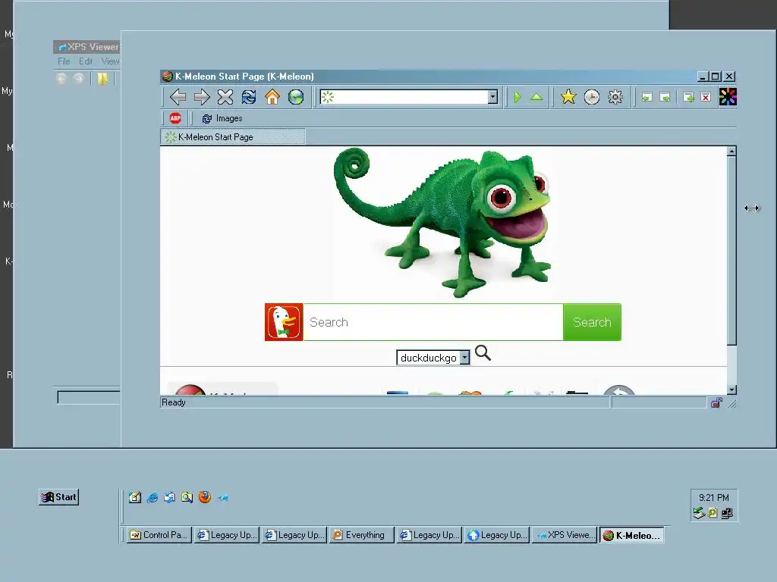Image resolution: width=777 pixels, height=582 pixels.
Task: Click the yellow folder icon in the XPS Viewer
Action: point(102,79)
